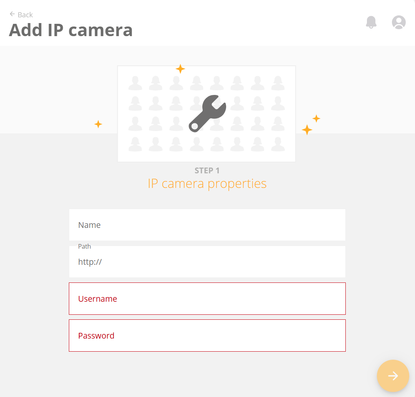Select the red-outlined Password field
This screenshot has width=415, height=397.
(x=207, y=336)
